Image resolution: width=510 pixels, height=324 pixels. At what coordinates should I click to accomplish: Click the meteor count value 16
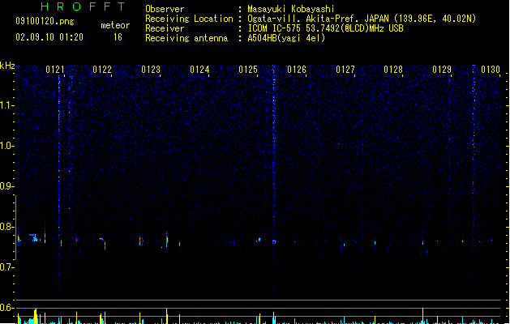click(118, 37)
